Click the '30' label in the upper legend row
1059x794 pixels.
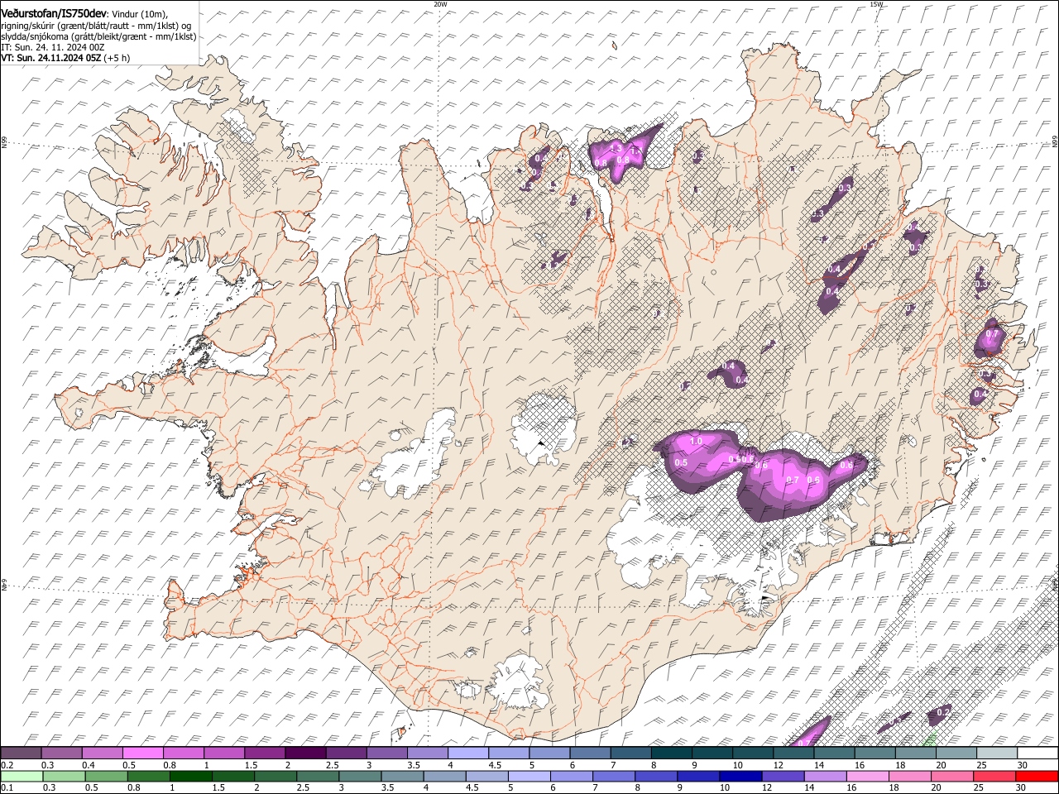pyautogui.click(x=1023, y=765)
